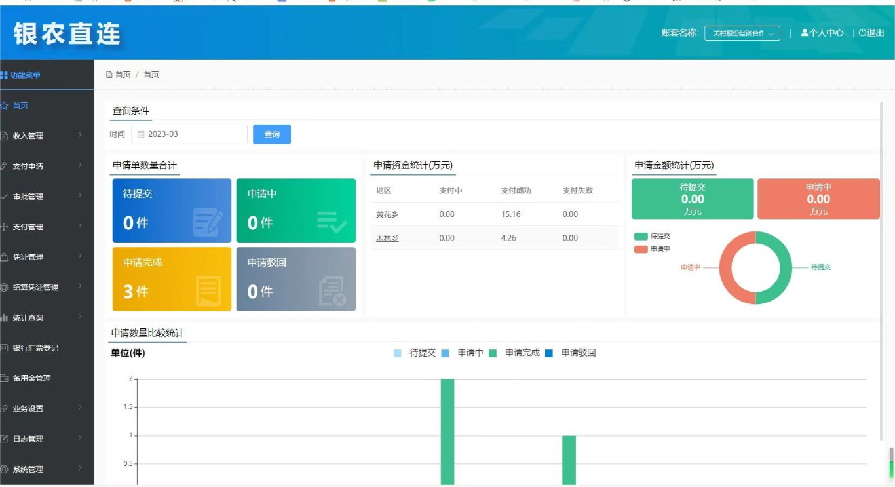Viewport: 895px width, 487px height.
Task: Toggle 待提交 series in bar chart legend
Action: pyautogui.click(x=415, y=353)
